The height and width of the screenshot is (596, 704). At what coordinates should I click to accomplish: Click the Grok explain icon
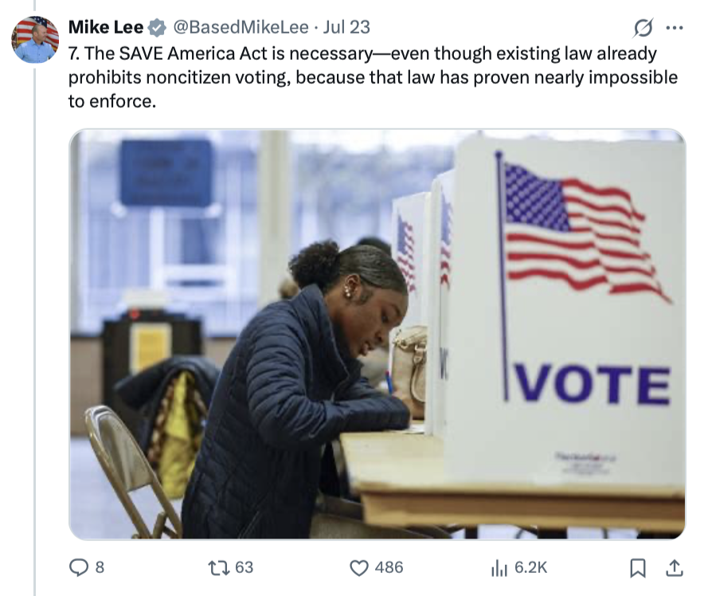click(x=643, y=27)
